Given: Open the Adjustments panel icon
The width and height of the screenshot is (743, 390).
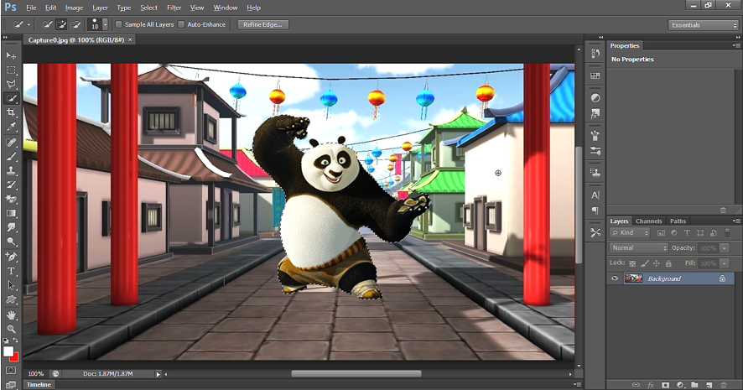Looking at the screenshot, I should 595,98.
